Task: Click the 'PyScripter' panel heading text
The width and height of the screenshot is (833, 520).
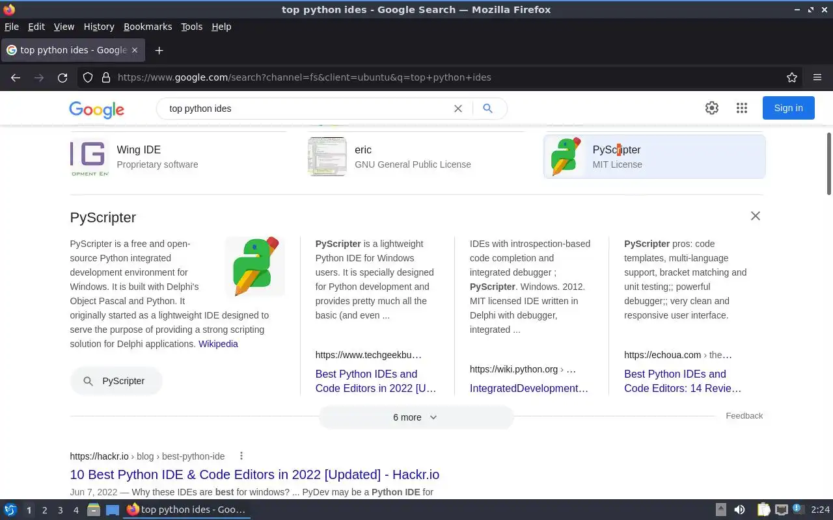Action: pyautogui.click(x=103, y=218)
